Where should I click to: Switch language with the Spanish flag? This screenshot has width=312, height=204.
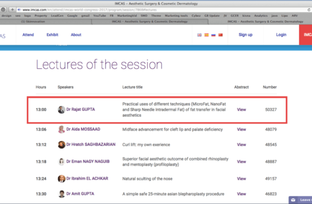tap(206, 35)
